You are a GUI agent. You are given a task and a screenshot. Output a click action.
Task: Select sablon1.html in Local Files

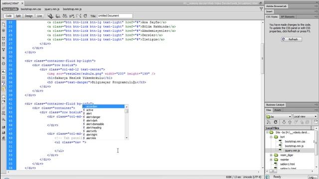point(287,164)
